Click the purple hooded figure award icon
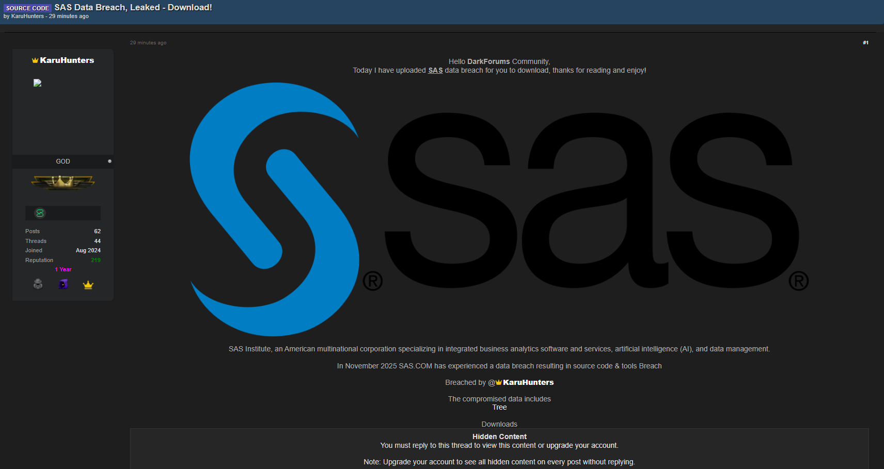This screenshot has height=469, width=884. [63, 284]
